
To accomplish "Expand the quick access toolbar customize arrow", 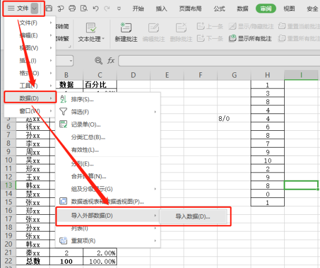I will click(119, 9).
